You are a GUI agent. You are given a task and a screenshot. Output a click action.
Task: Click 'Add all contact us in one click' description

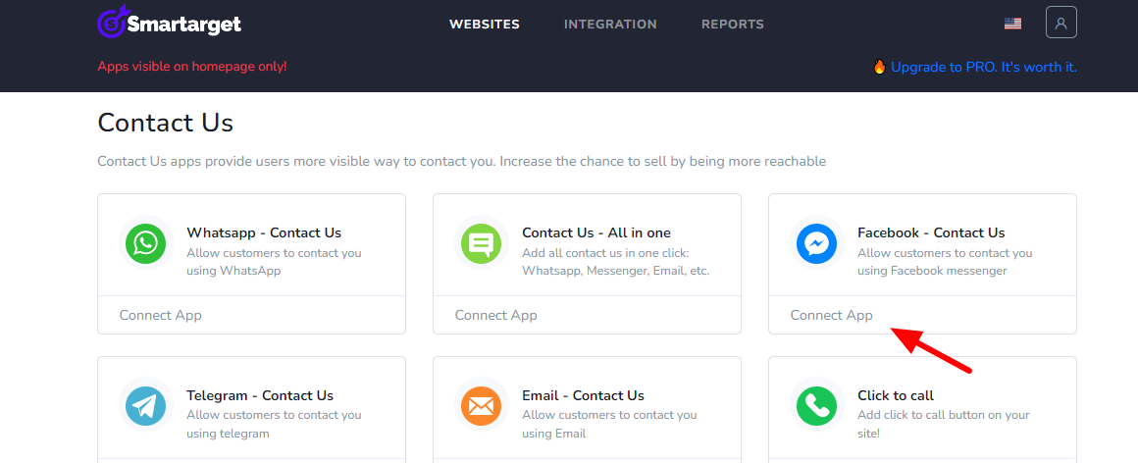(615, 262)
